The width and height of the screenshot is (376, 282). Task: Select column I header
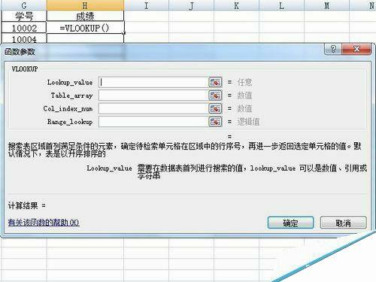point(147,5)
